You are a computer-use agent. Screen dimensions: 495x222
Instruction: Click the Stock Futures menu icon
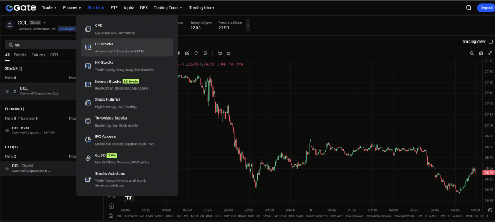tap(88, 103)
